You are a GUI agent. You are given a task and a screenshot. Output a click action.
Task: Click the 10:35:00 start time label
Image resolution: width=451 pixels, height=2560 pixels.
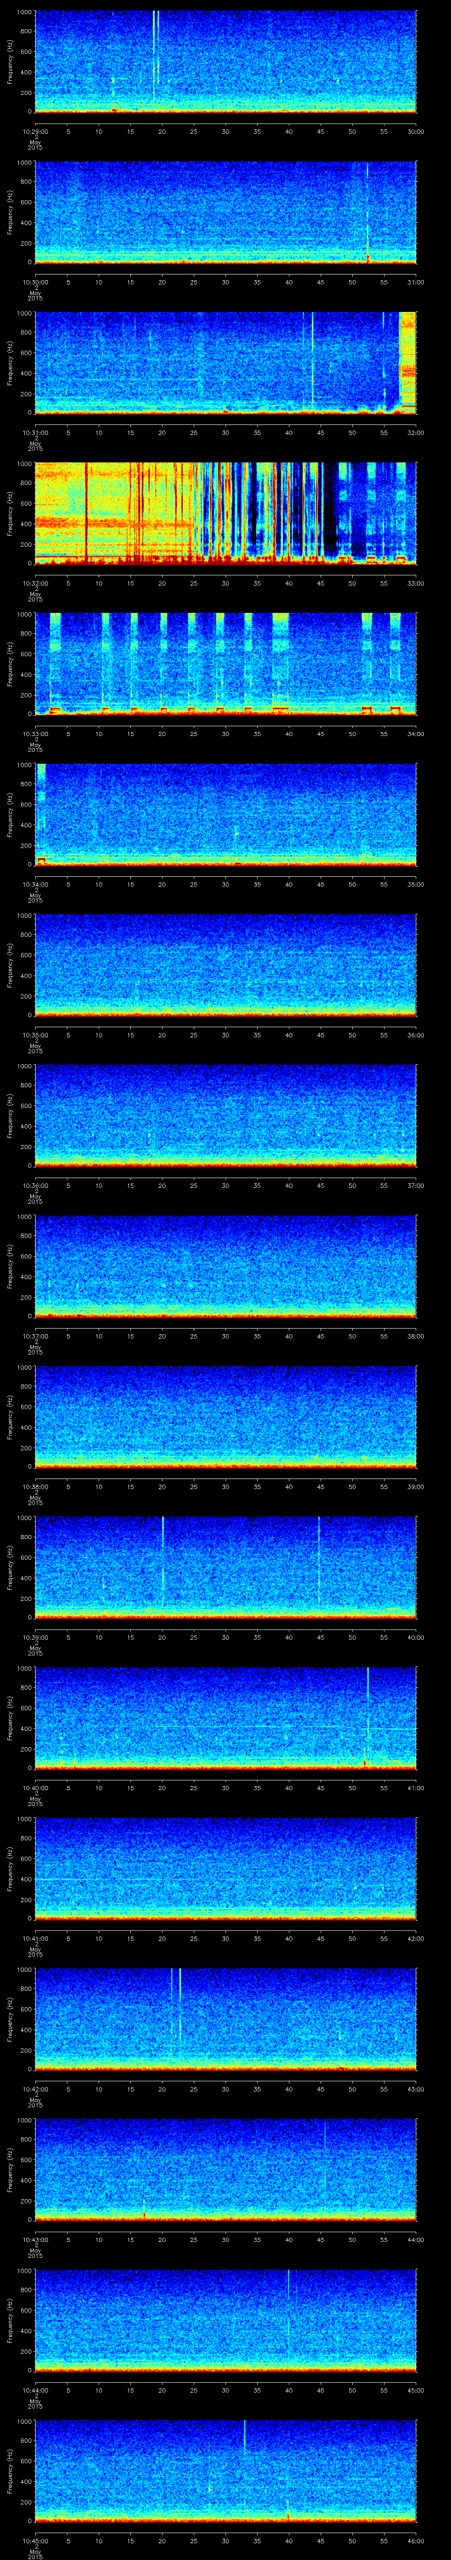35,1035
